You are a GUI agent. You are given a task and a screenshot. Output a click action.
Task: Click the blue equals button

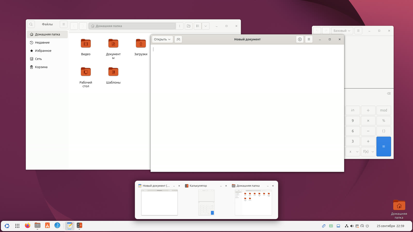(x=384, y=146)
